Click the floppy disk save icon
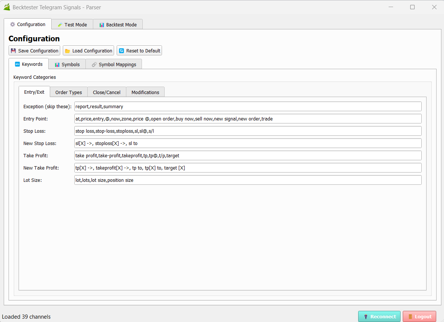Screen dimensions: 444x322 [13, 51]
